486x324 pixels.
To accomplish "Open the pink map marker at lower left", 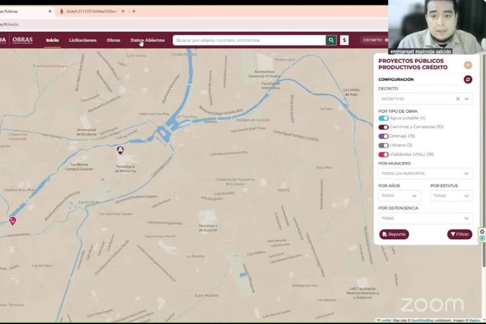I will point(13,221).
